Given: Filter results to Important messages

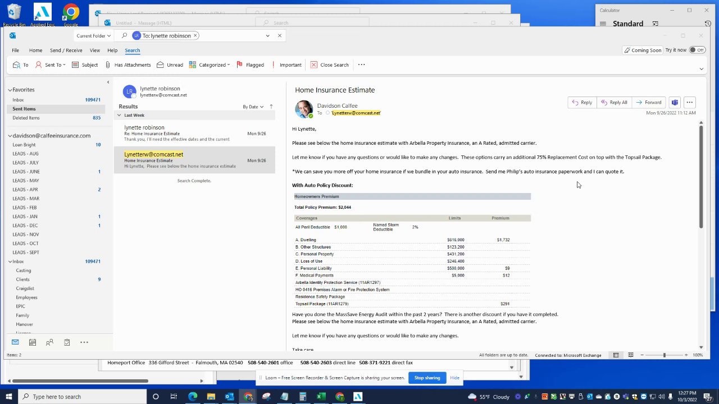Looking at the screenshot, I should point(286,65).
